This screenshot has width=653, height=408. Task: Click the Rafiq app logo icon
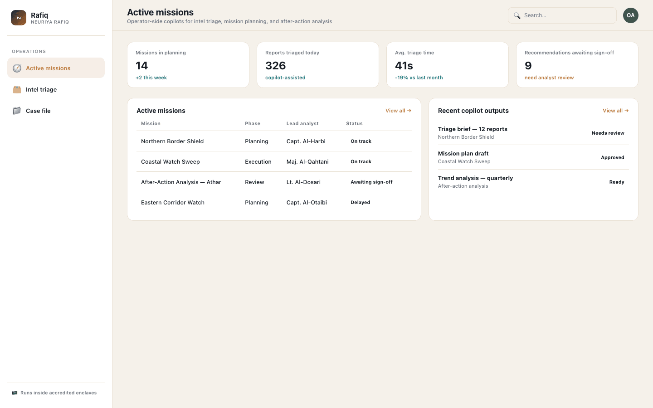pos(19,18)
